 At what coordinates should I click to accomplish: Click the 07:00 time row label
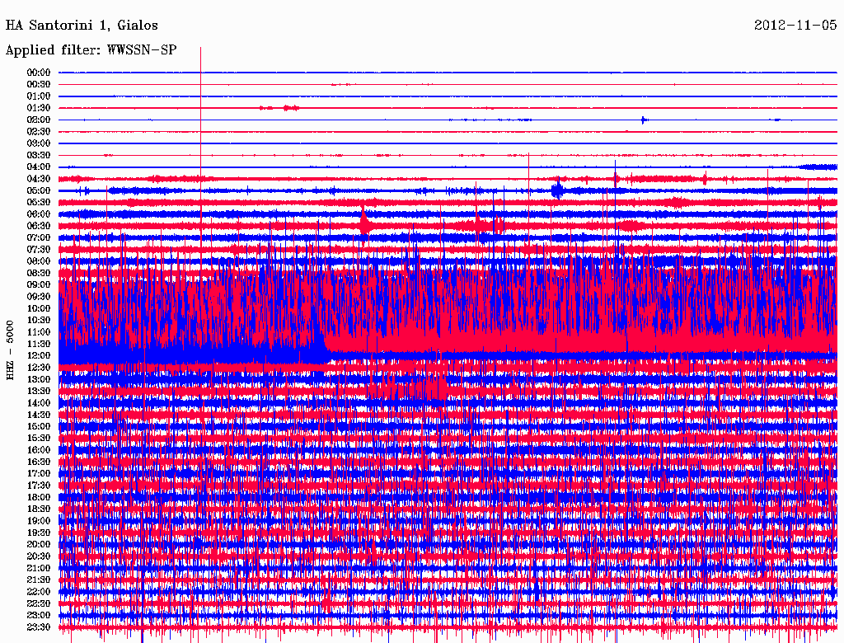(x=39, y=237)
